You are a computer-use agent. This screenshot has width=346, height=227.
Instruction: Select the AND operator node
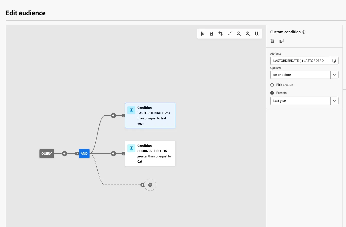pyautogui.click(x=84, y=153)
